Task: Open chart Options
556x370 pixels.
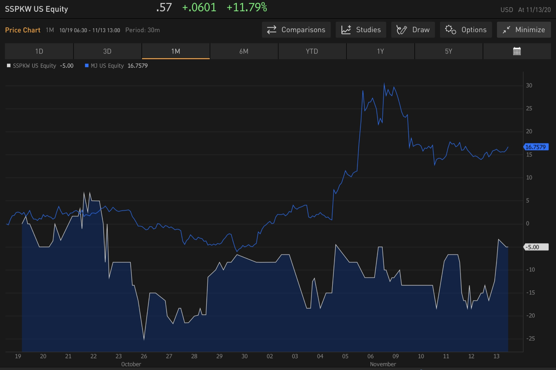Action: 466,30
